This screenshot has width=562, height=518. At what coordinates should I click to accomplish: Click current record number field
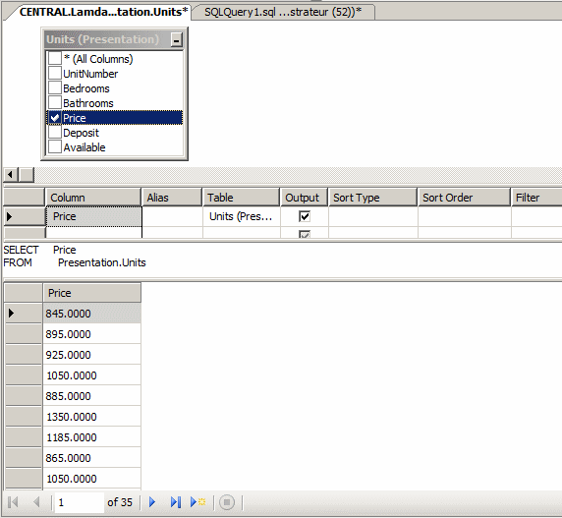coord(80,502)
